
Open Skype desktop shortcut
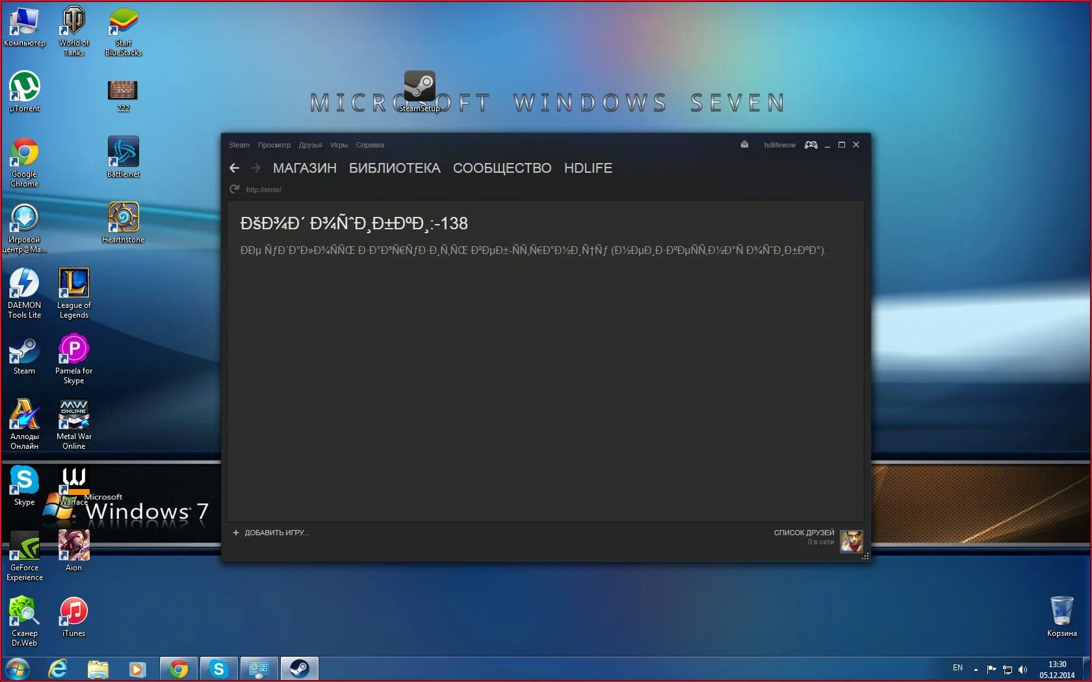(24, 486)
